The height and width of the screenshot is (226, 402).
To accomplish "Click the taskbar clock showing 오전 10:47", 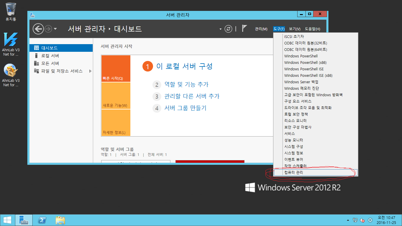I will (386, 220).
